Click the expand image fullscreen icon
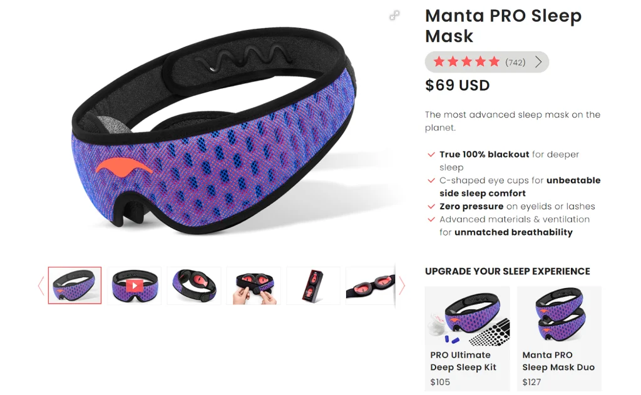This screenshot has width=641, height=395. [394, 16]
